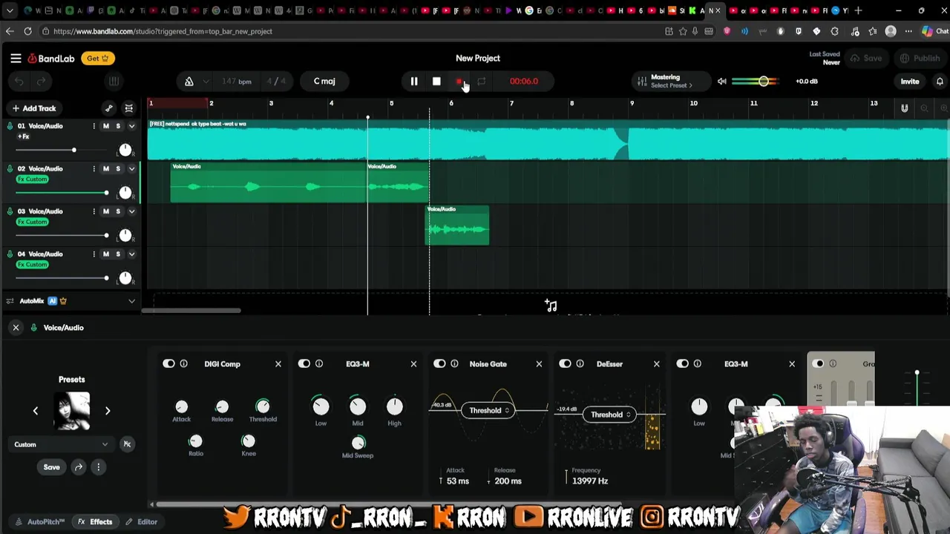The image size is (950, 534).
Task: Bypass all effects Fx-off icon
Action: pos(127,444)
